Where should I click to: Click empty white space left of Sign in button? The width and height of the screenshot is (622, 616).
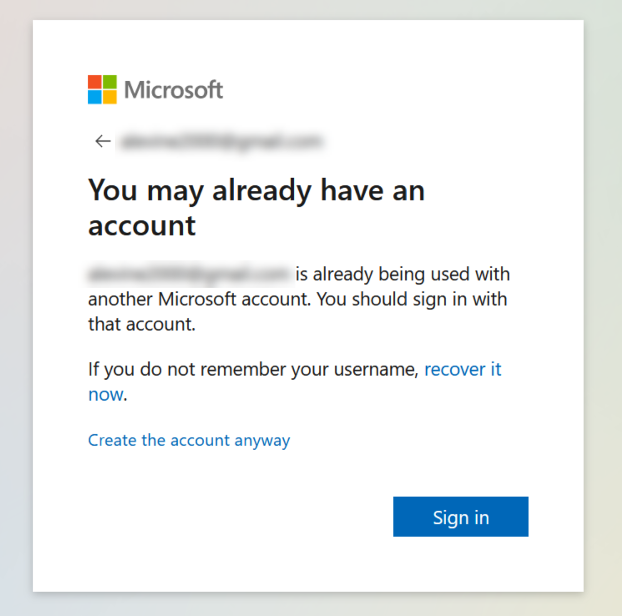238,517
